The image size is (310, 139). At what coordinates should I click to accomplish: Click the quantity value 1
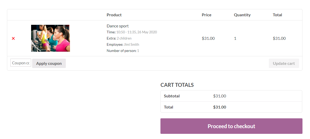tap(235, 38)
